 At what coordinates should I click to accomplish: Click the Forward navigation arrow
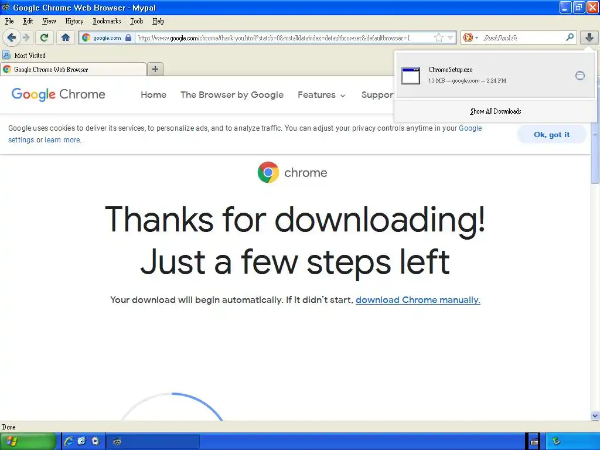click(26, 37)
